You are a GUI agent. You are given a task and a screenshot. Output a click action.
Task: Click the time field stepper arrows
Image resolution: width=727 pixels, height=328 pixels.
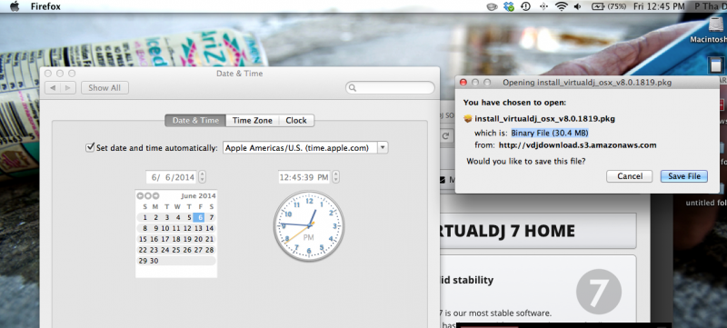click(x=335, y=177)
